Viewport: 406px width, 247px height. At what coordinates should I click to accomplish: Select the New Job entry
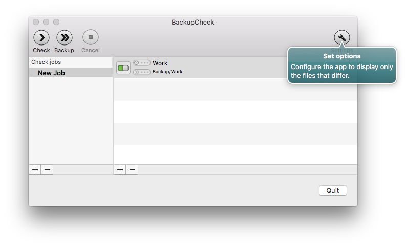click(x=71, y=73)
